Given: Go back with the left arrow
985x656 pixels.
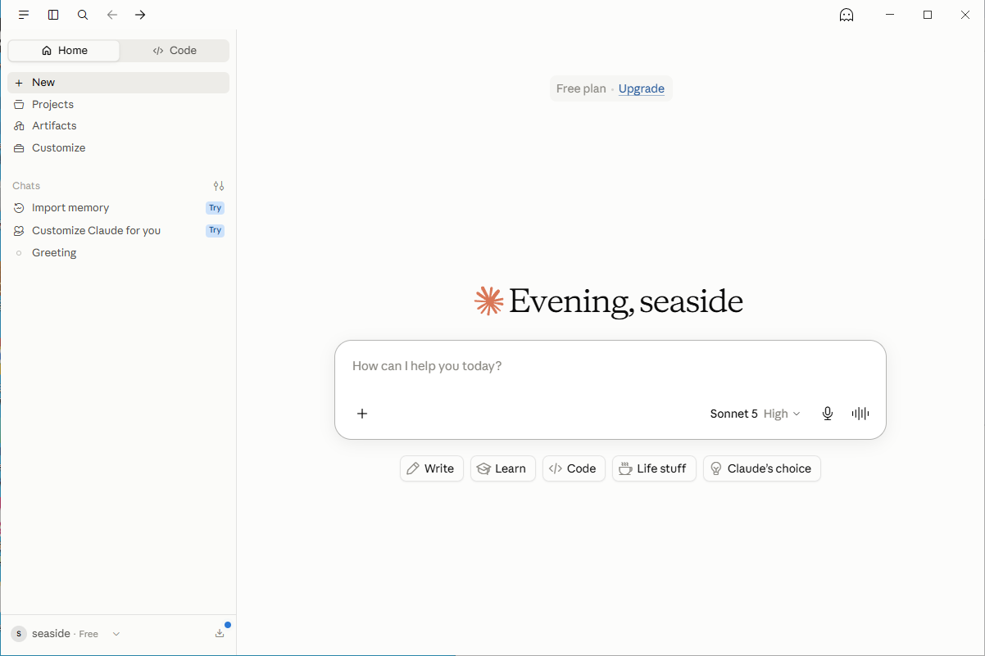Looking at the screenshot, I should (112, 15).
